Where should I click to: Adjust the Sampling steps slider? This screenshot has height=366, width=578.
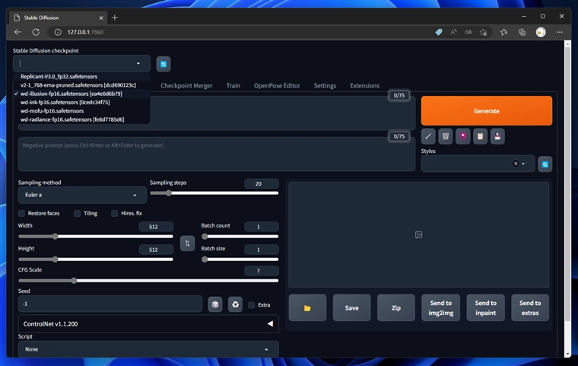pos(214,193)
